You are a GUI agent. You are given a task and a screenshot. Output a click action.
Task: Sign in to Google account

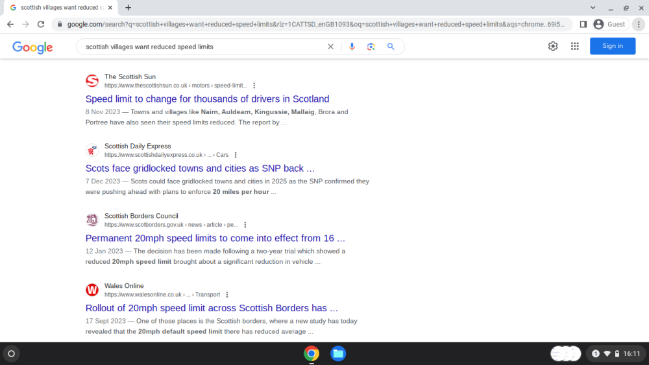click(613, 46)
